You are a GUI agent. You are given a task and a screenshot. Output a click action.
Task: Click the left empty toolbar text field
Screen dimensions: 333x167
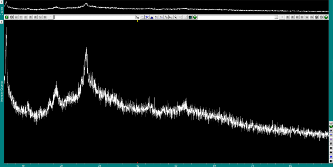pyautogui.click(x=95, y=17)
